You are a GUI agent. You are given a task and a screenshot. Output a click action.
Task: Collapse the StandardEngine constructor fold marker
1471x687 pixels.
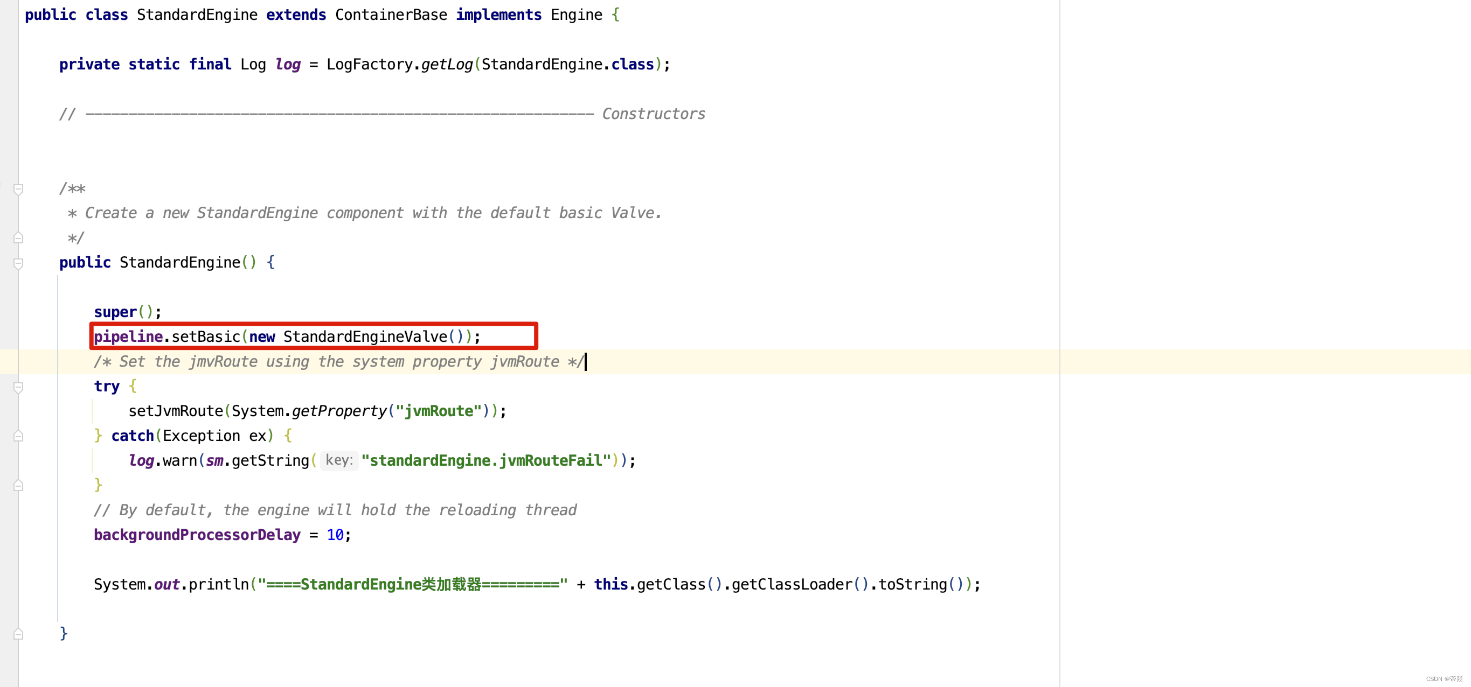(18, 263)
